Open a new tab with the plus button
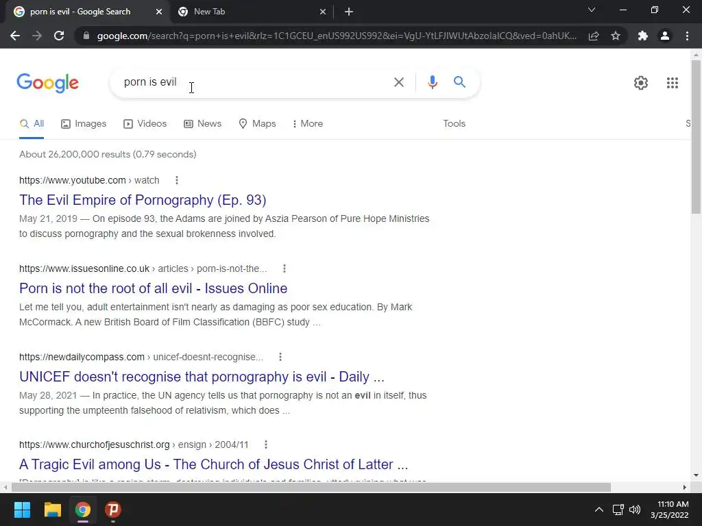The image size is (702, 526). click(349, 12)
